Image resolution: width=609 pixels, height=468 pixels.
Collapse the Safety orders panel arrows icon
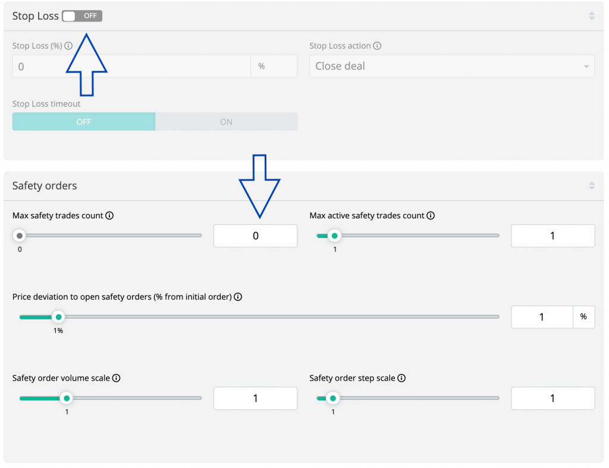coord(592,186)
